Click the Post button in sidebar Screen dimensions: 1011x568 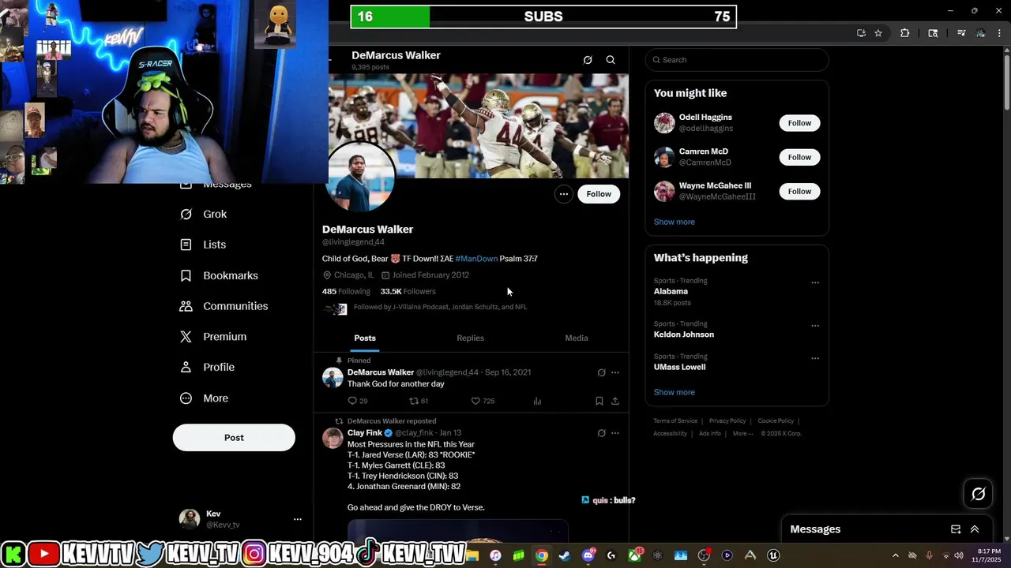pyautogui.click(x=234, y=438)
